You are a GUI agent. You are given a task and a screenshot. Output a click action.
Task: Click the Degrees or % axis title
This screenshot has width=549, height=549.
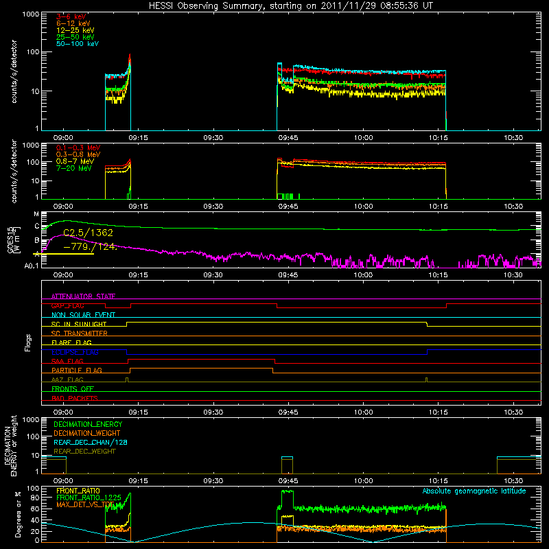click(x=18, y=515)
